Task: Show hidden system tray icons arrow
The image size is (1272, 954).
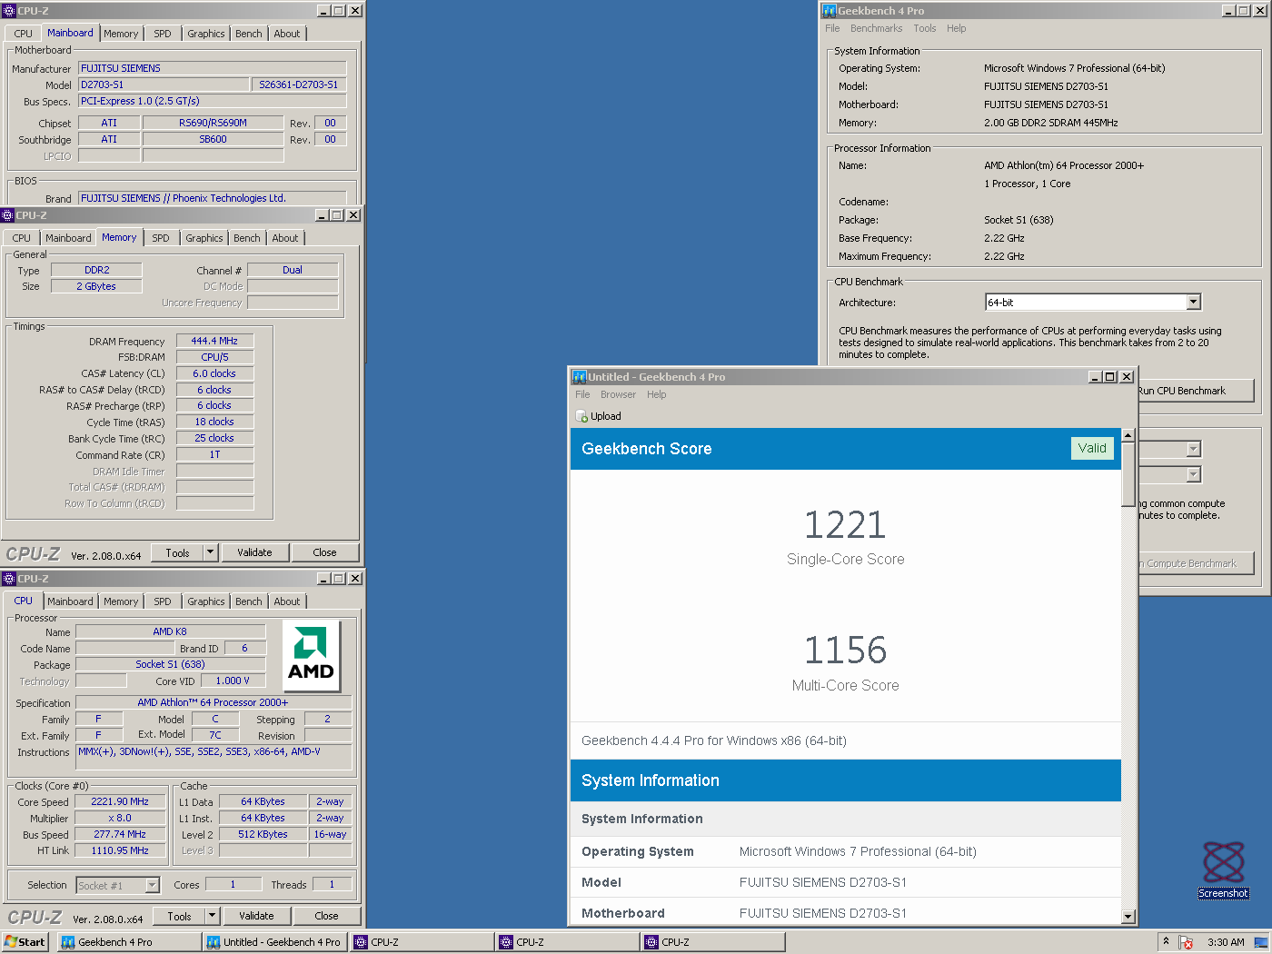Action: click(x=1166, y=941)
